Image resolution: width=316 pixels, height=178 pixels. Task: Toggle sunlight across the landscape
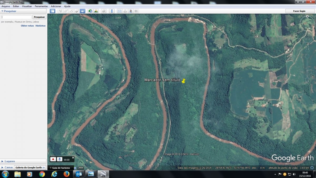pyautogui.click(x=96, y=11)
